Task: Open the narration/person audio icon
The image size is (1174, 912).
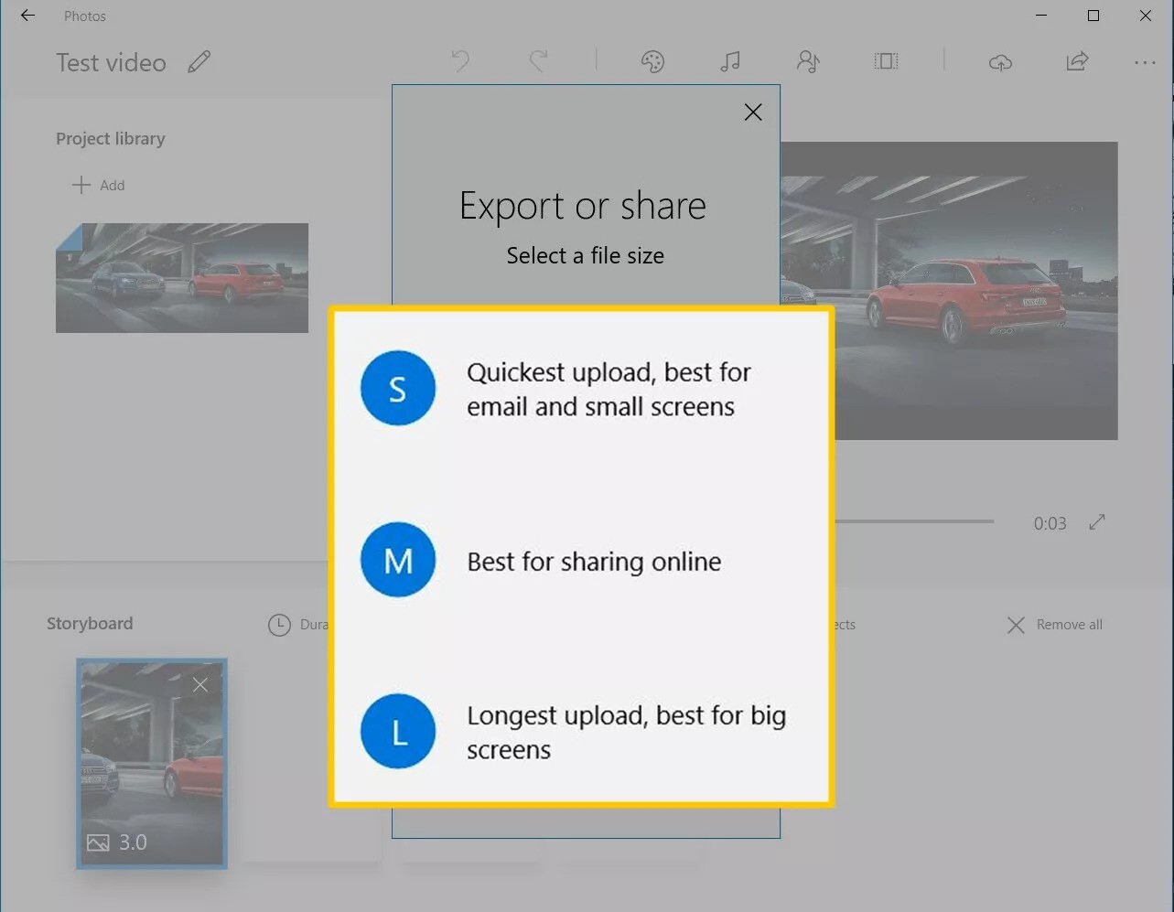Action: (x=808, y=61)
